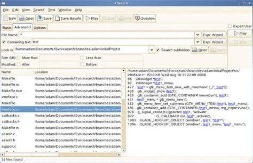Click Save Results in the toolbar

coord(68,18)
